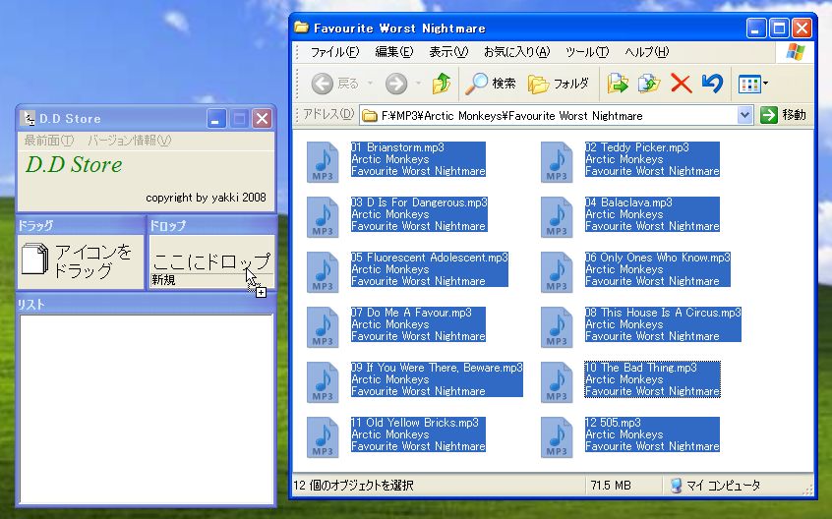Open the ツール(T) menu

[x=587, y=52]
